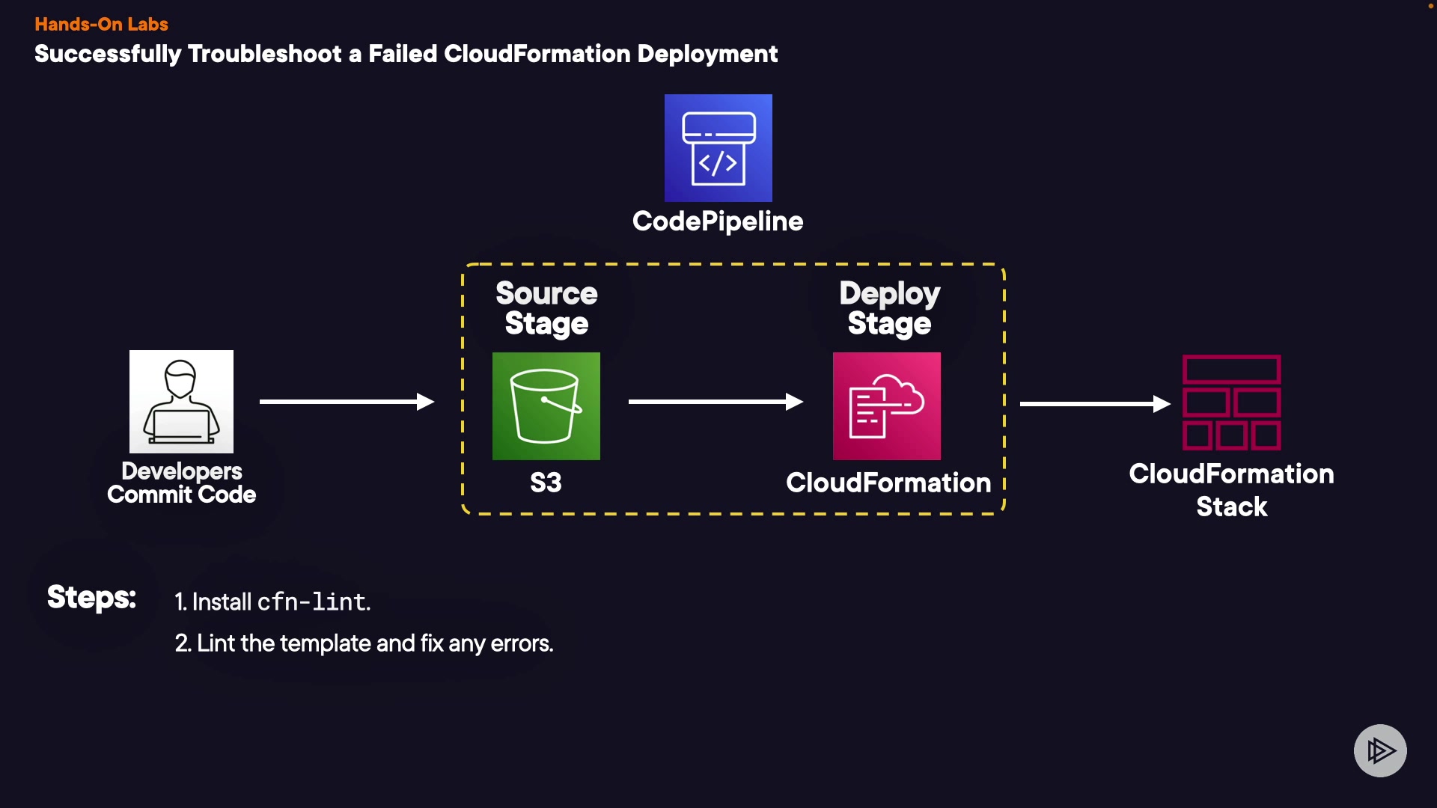Click the Source Stage label

click(546, 308)
